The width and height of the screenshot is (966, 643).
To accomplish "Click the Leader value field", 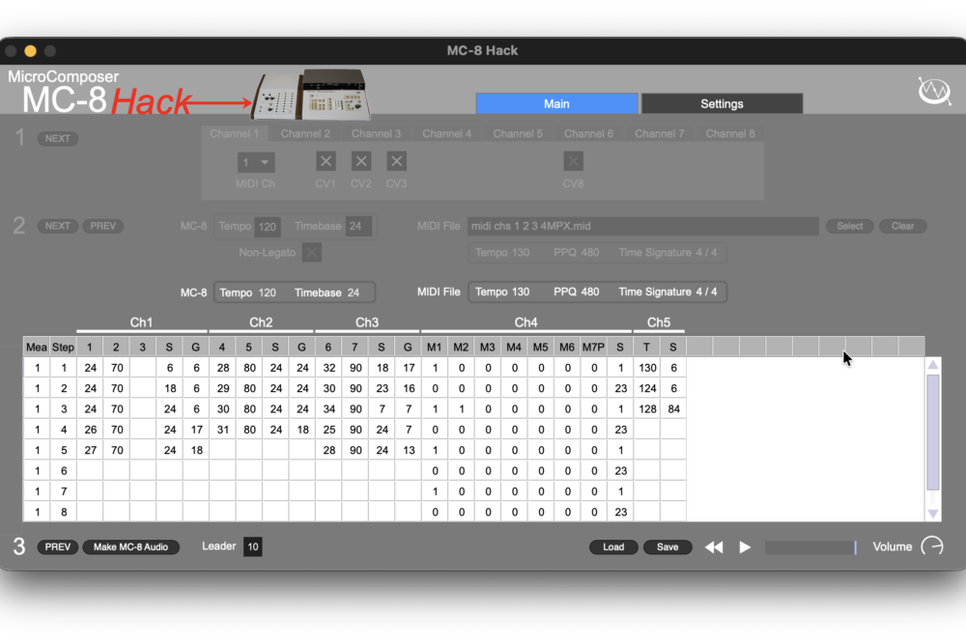I will (252, 546).
